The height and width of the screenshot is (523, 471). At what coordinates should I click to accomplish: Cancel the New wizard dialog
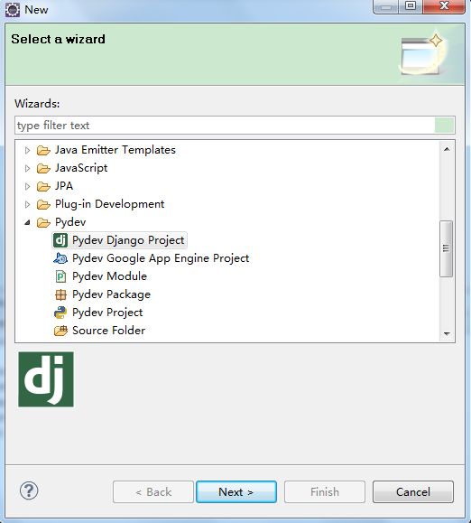[x=413, y=492]
